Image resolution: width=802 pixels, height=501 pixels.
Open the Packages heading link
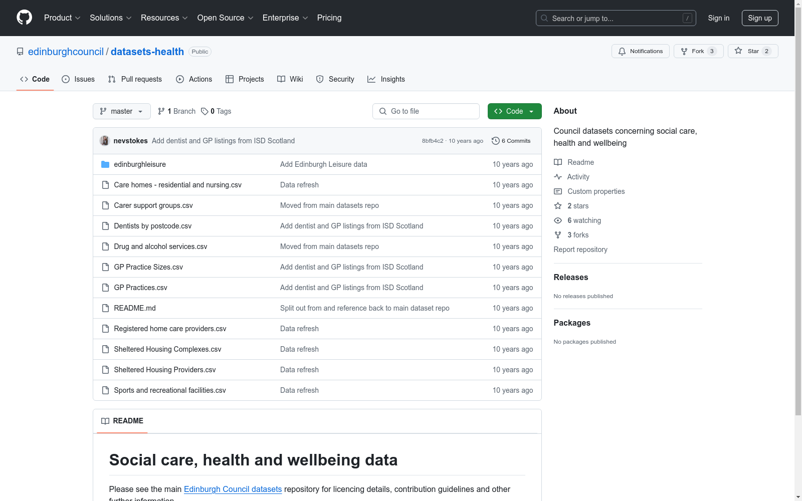click(x=572, y=323)
